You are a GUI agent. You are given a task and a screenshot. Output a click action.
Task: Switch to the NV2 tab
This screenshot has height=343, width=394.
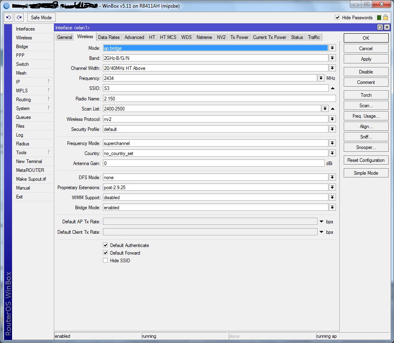222,37
